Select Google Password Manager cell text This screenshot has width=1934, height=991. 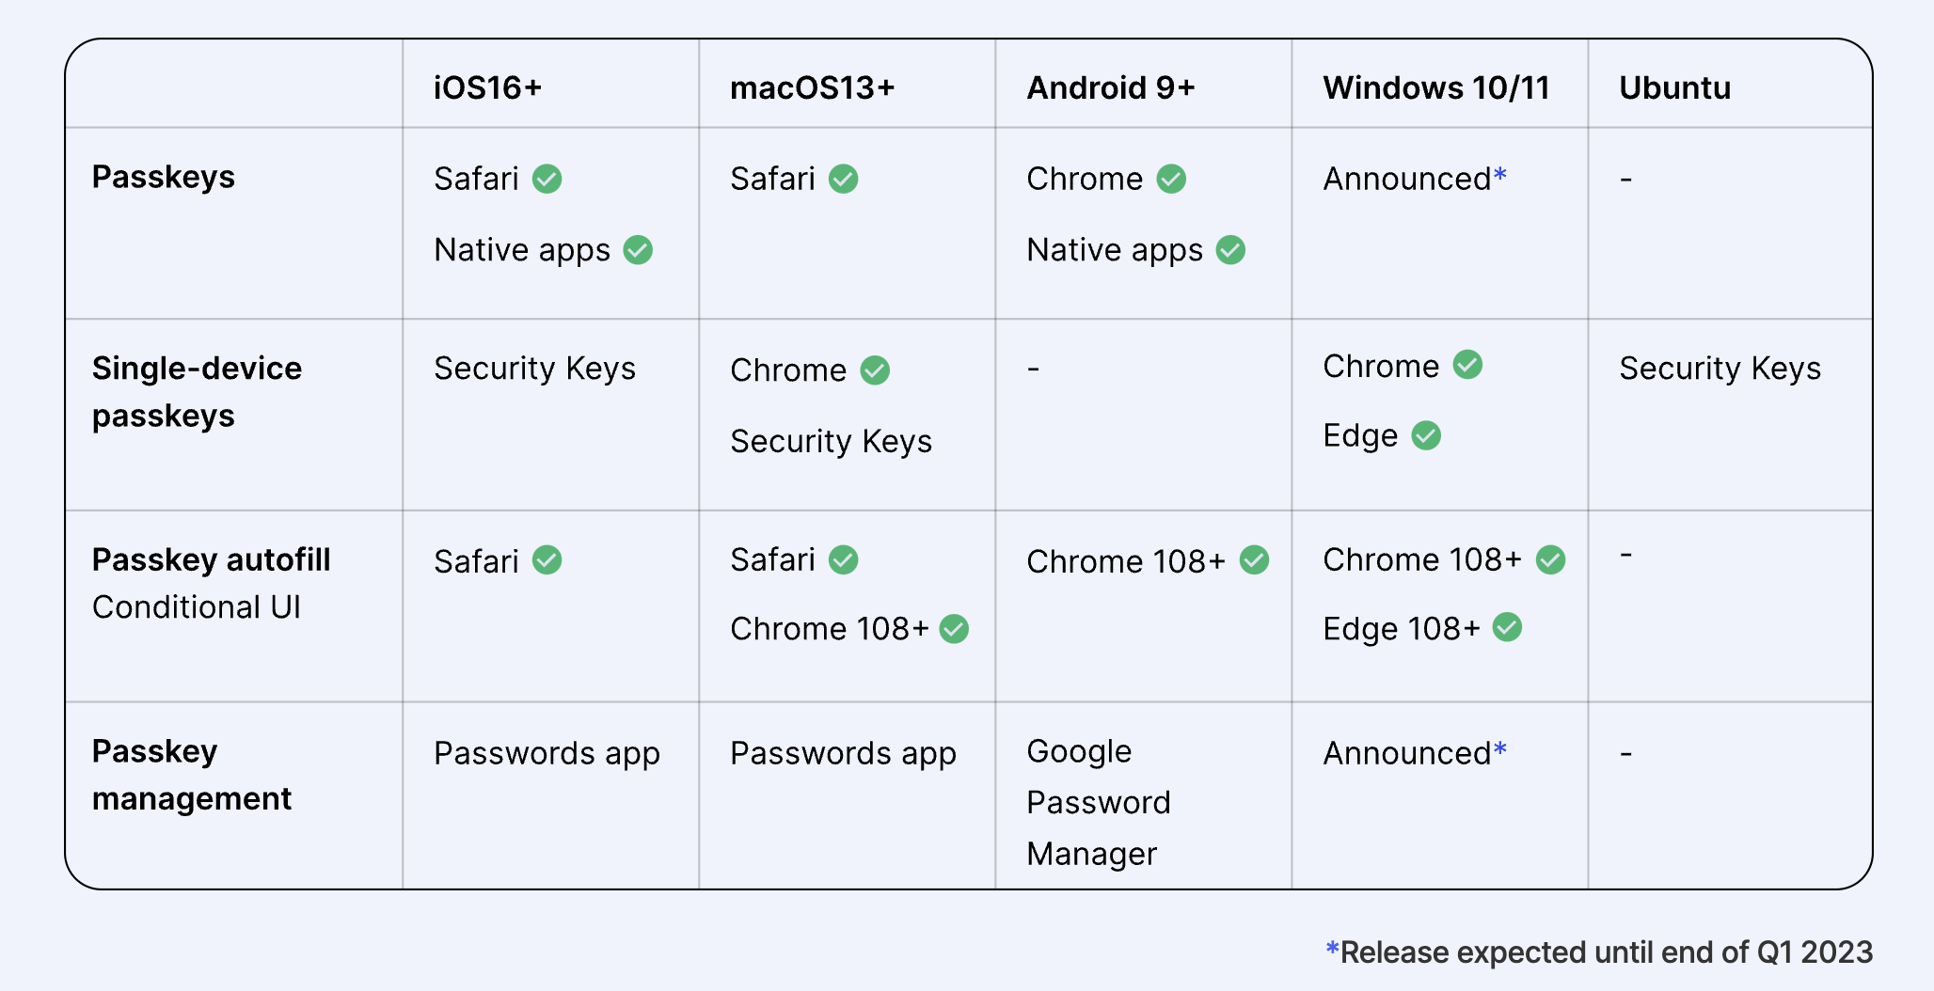coord(1098,802)
